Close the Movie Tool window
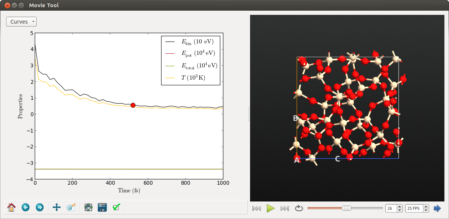 click(7, 5)
